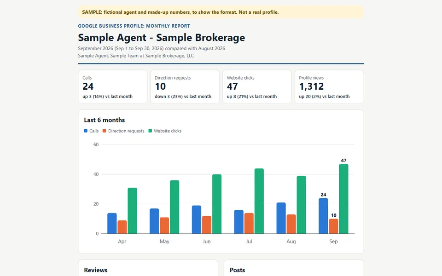Click the "Posts" section heading
The width and height of the screenshot is (442, 276).
click(238, 270)
